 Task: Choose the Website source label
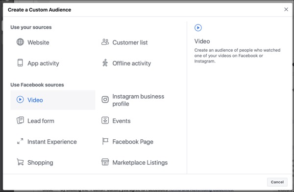point(38,43)
